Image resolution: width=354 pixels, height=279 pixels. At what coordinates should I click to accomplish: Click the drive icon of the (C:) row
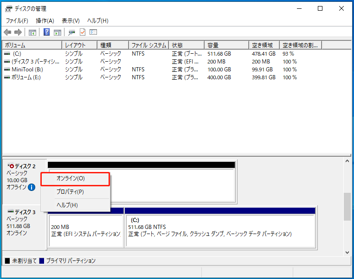point(7,54)
